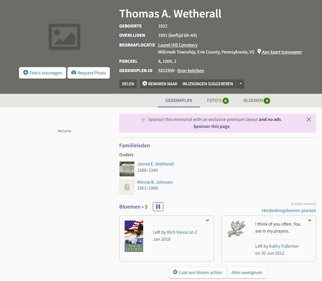Click the white flower image by Kathy Fullerton

click(x=236, y=229)
